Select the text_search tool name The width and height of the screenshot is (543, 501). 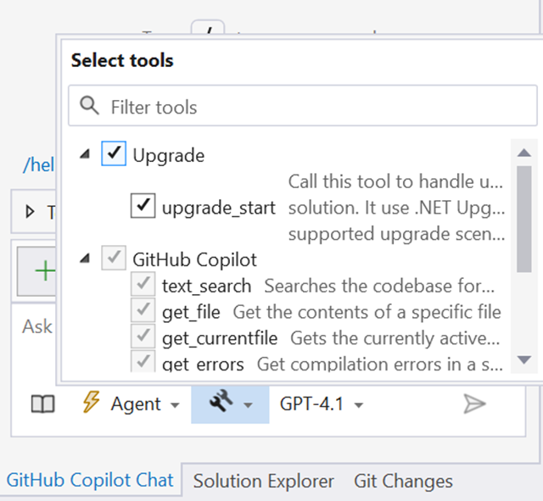[206, 287]
